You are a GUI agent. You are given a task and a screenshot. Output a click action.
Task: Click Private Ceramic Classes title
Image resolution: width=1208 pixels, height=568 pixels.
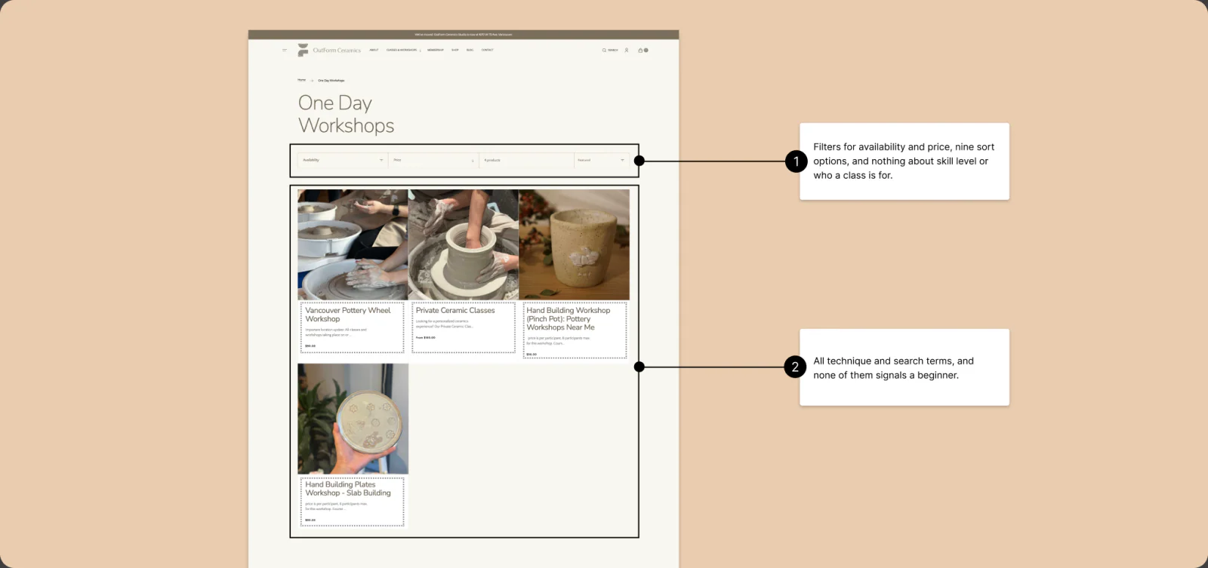coord(455,310)
